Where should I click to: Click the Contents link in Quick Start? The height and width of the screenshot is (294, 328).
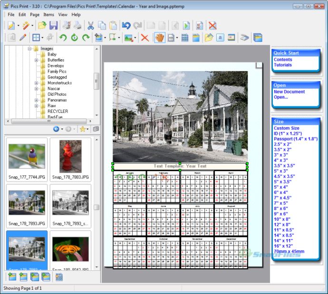[x=283, y=59]
